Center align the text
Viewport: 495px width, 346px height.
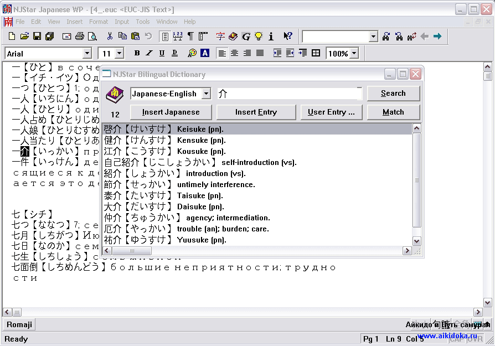click(x=235, y=53)
